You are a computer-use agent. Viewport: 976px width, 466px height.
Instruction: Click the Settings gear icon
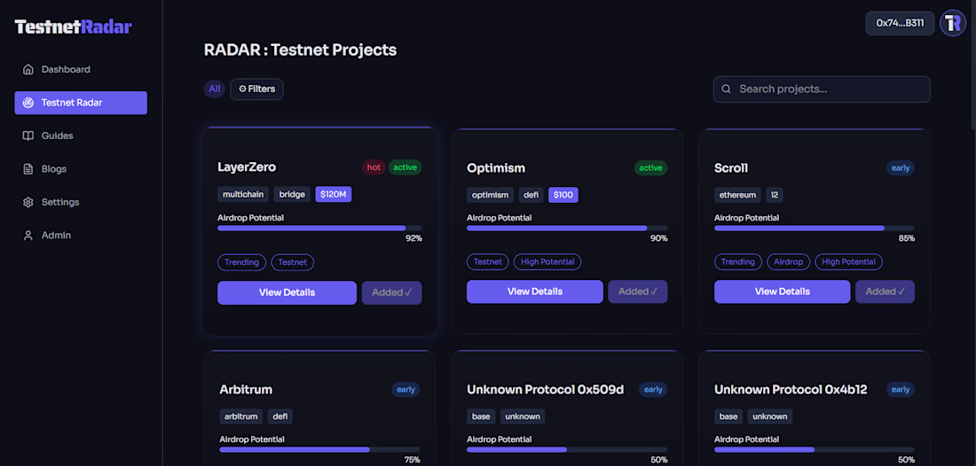pos(28,203)
